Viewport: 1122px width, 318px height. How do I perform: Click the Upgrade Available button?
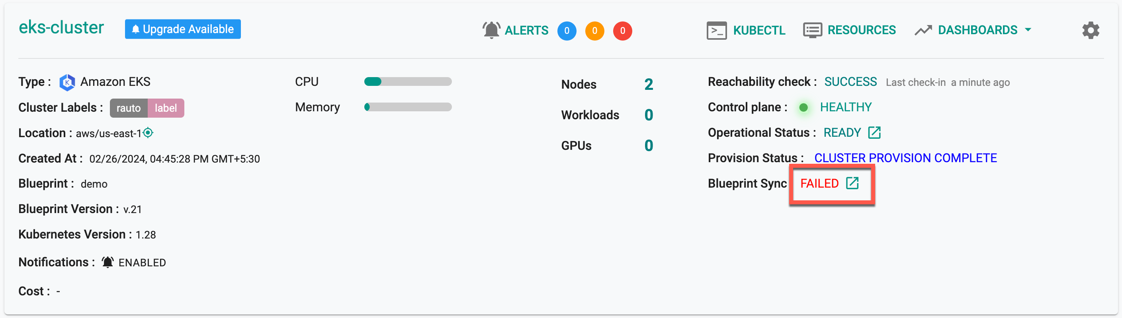pos(183,29)
